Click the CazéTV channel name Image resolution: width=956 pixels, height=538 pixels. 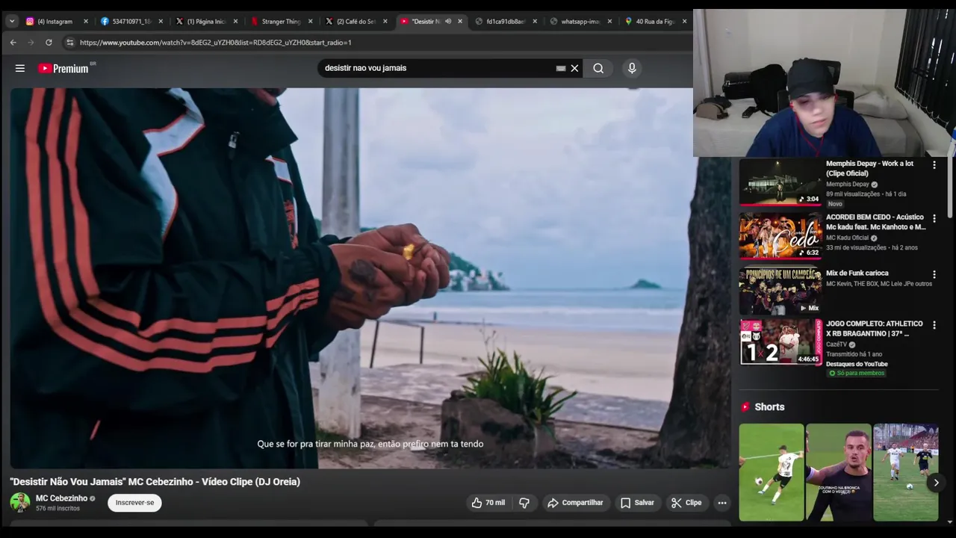click(836, 344)
